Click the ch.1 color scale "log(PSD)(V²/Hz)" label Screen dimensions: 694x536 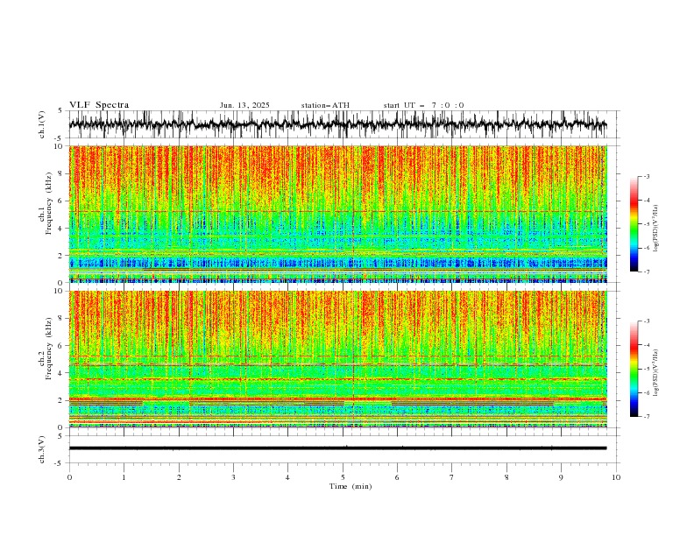pos(656,229)
